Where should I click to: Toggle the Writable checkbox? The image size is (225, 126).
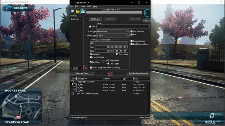pos(91,54)
